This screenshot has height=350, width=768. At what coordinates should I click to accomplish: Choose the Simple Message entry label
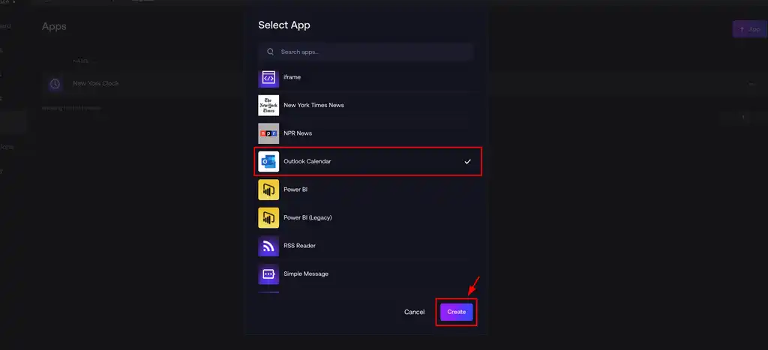pos(306,274)
